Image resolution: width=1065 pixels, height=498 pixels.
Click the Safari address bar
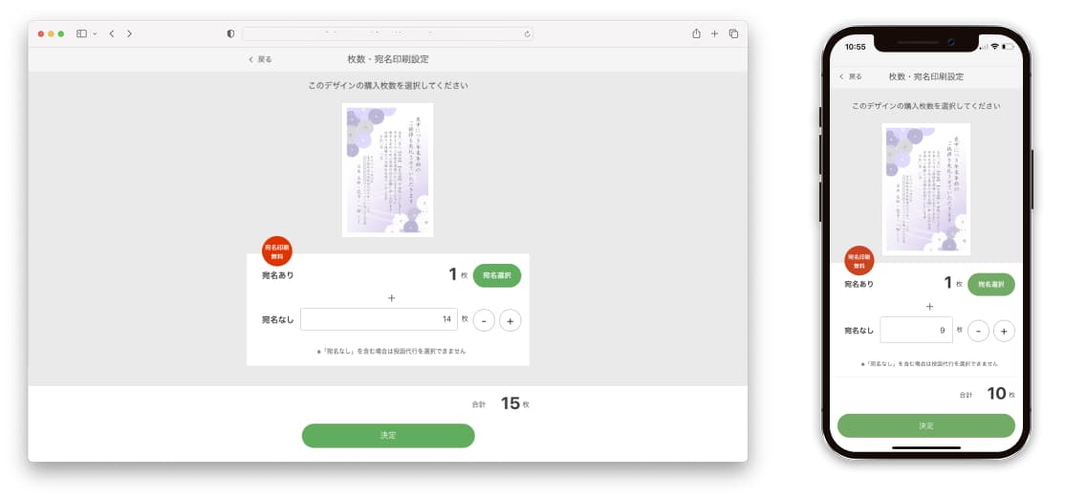coord(387,33)
